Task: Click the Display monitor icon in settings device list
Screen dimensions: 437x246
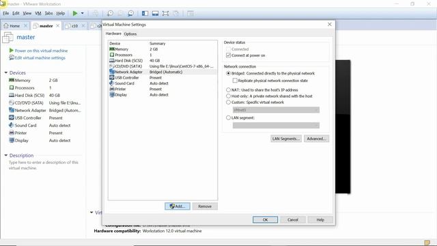Action: 112,95
